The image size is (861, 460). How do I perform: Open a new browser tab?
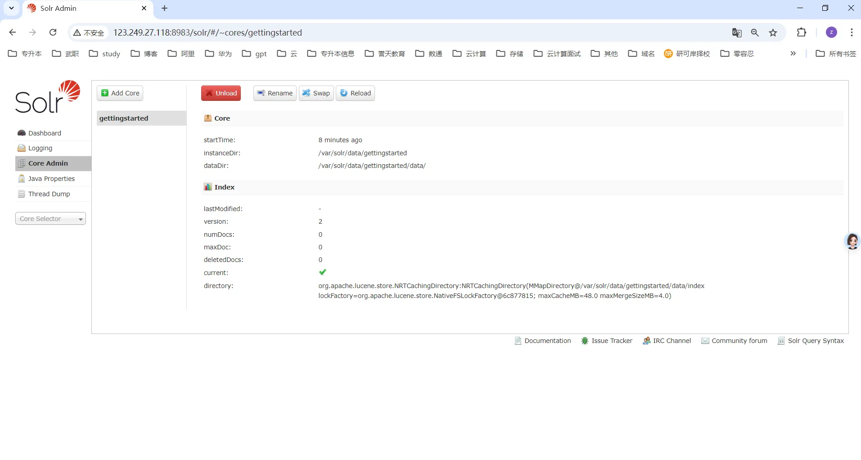click(165, 8)
